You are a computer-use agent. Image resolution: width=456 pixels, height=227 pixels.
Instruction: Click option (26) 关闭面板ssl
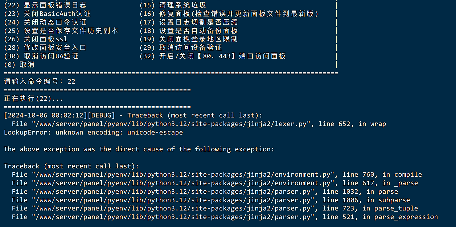tap(36, 39)
